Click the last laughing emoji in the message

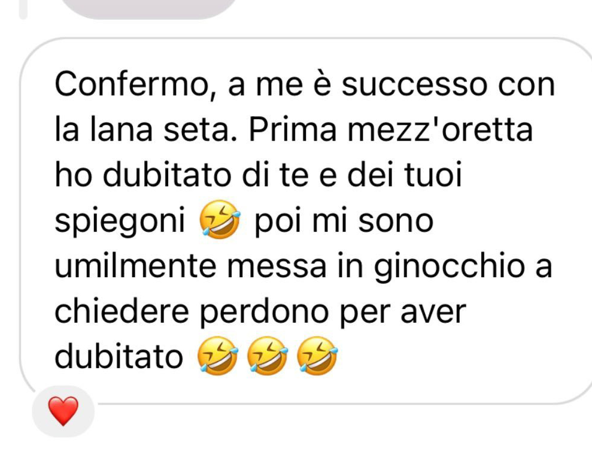317,356
